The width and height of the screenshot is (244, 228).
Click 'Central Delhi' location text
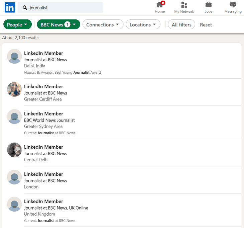36,160
